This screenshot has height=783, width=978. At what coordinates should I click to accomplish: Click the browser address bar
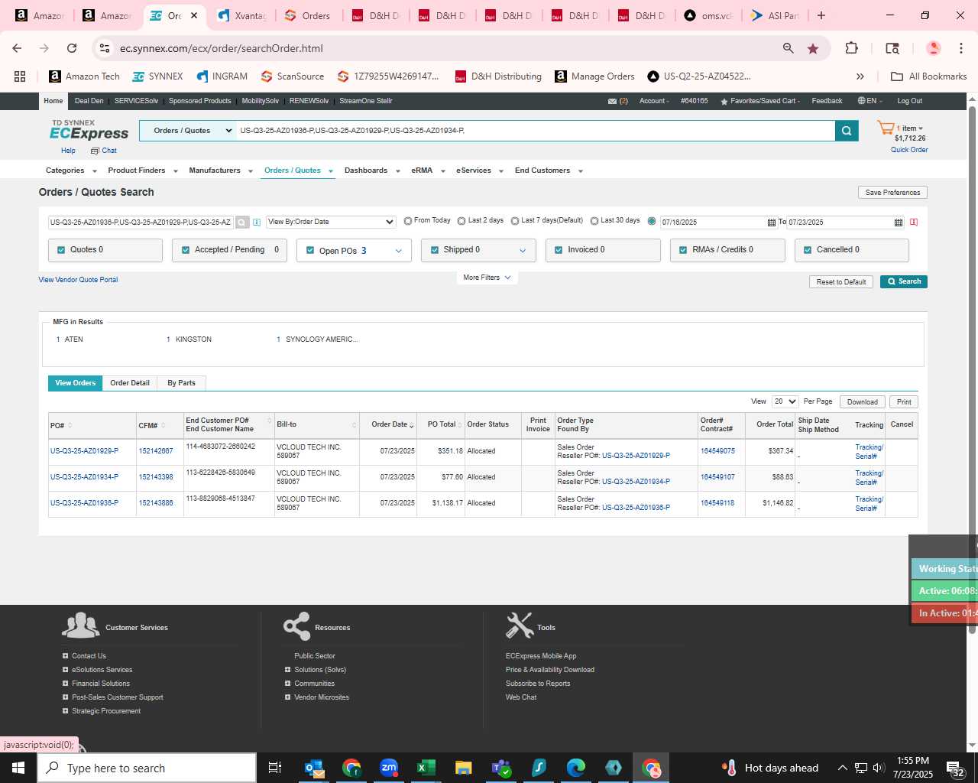445,48
